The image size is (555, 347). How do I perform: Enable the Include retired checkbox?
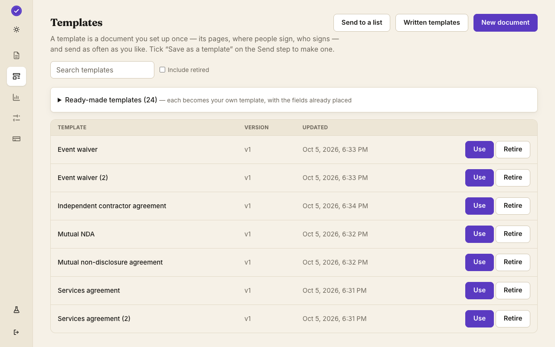pyautogui.click(x=163, y=70)
